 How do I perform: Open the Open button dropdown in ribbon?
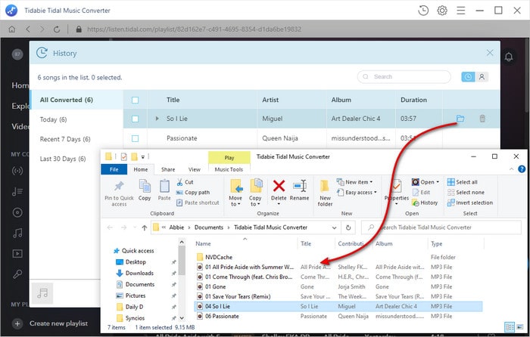[438, 182]
